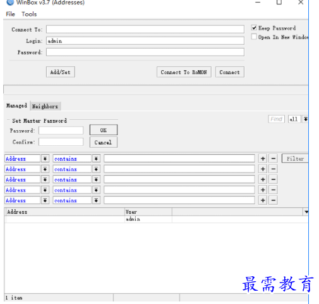This screenshot has width=319, height=304.
Task: Click the Find search box
Action: 276,119
